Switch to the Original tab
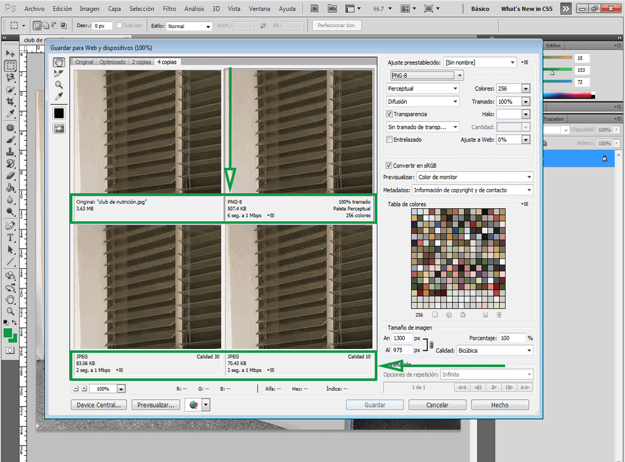The width and height of the screenshot is (625, 462). tap(84, 62)
